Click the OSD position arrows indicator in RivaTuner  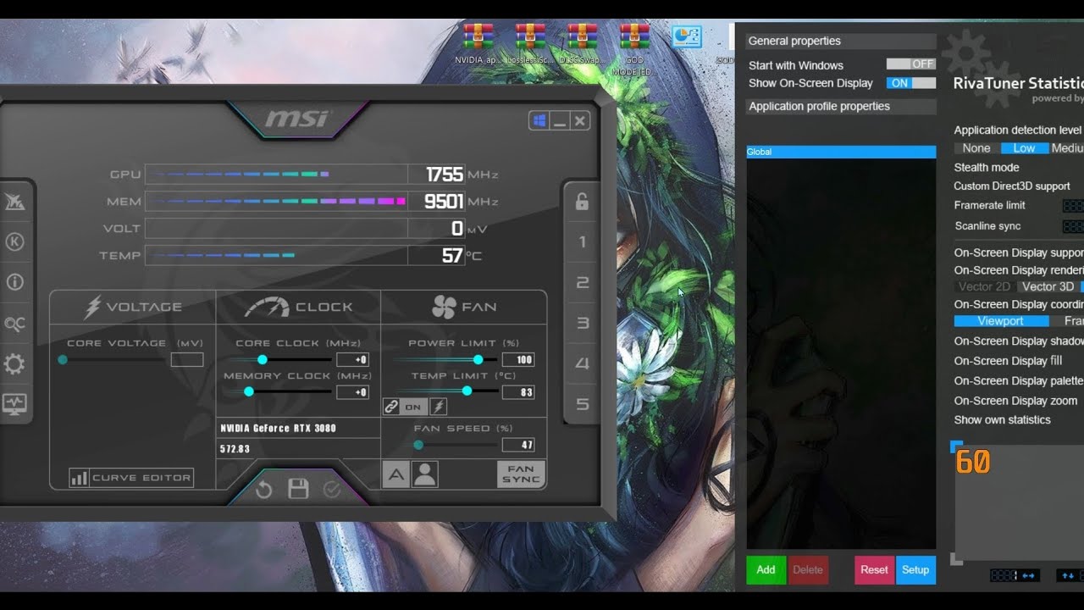(x=1015, y=575)
